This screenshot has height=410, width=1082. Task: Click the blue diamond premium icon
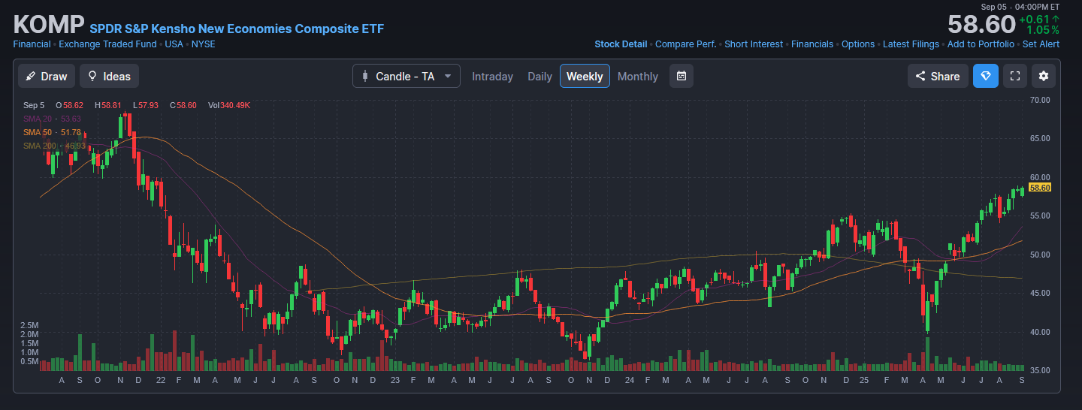click(986, 76)
